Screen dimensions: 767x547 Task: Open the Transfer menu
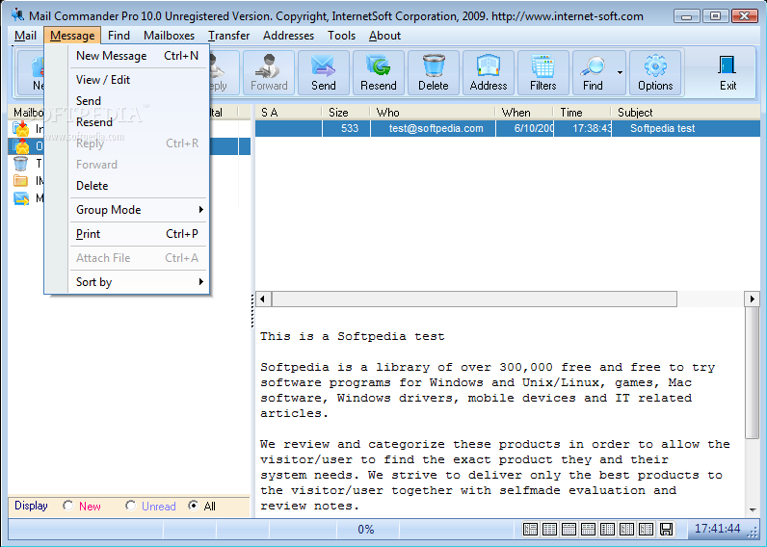click(228, 36)
